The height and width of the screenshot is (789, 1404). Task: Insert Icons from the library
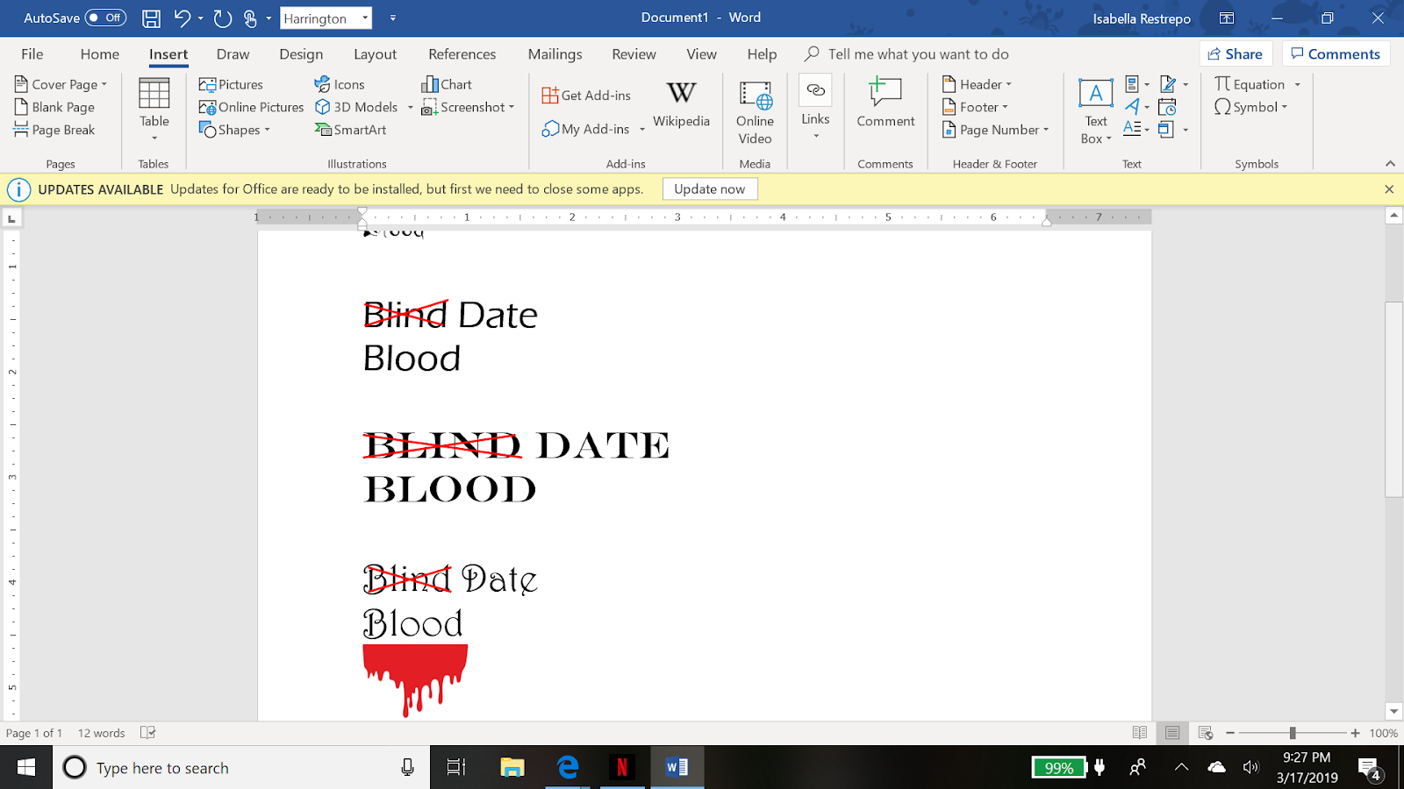pyautogui.click(x=340, y=84)
